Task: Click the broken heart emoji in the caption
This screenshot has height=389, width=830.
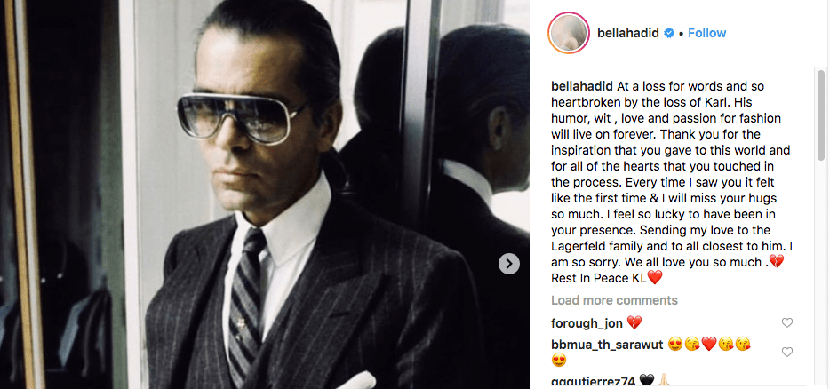Action: (x=775, y=263)
